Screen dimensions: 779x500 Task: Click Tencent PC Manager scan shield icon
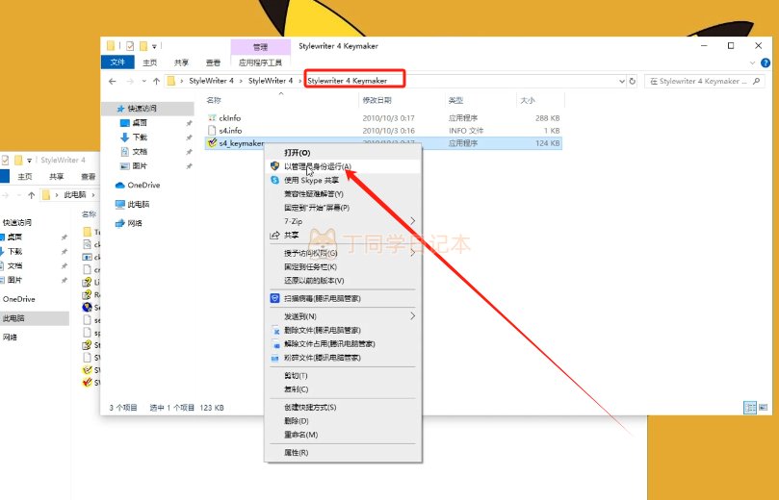[274, 298]
